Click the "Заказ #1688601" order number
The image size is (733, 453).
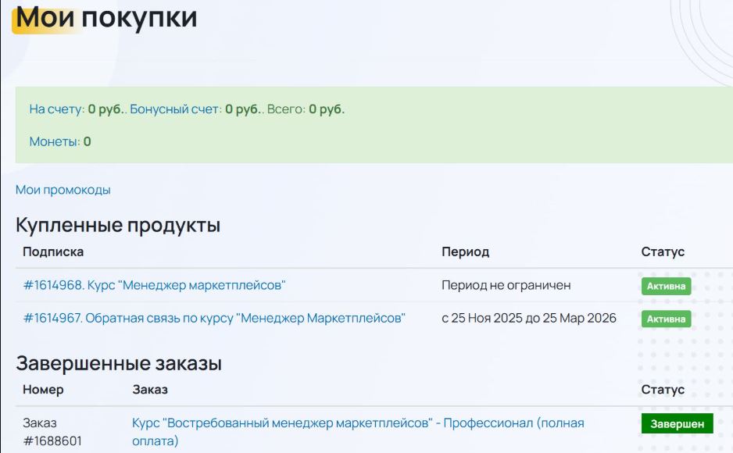point(52,432)
